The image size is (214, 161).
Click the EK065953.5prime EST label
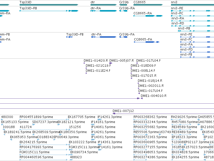coord(24,137)
